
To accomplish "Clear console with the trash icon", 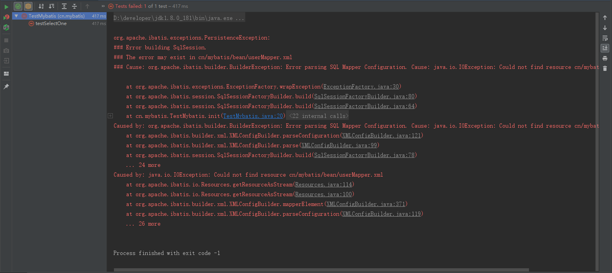I will click(605, 69).
